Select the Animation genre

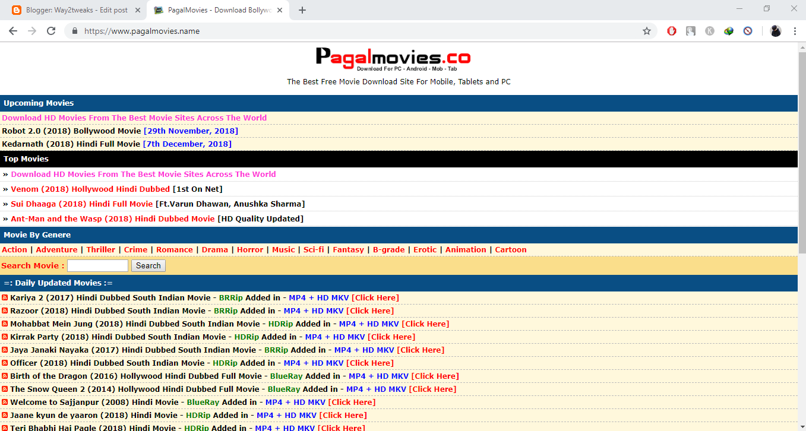[466, 249]
